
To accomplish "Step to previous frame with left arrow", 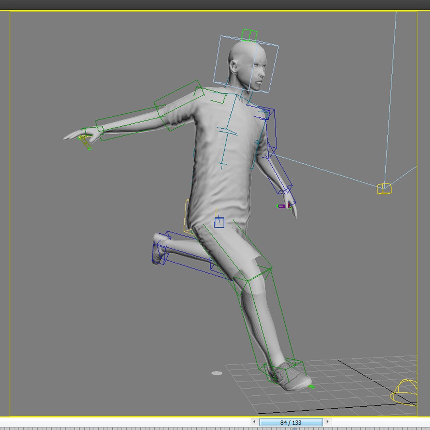I will click(254, 422).
